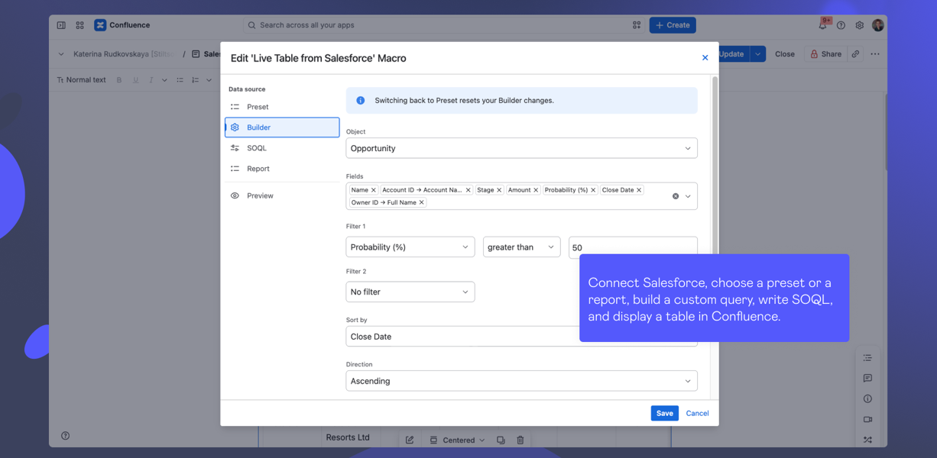Remove the Account ID field chip

tap(468, 190)
